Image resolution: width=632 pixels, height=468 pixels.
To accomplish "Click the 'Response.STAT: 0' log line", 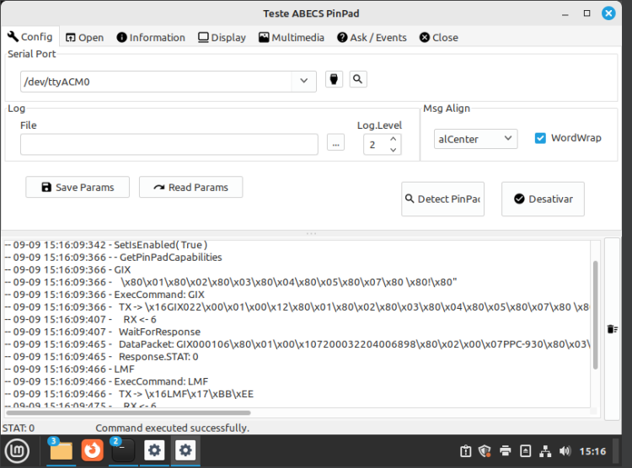I will click(x=102, y=357).
